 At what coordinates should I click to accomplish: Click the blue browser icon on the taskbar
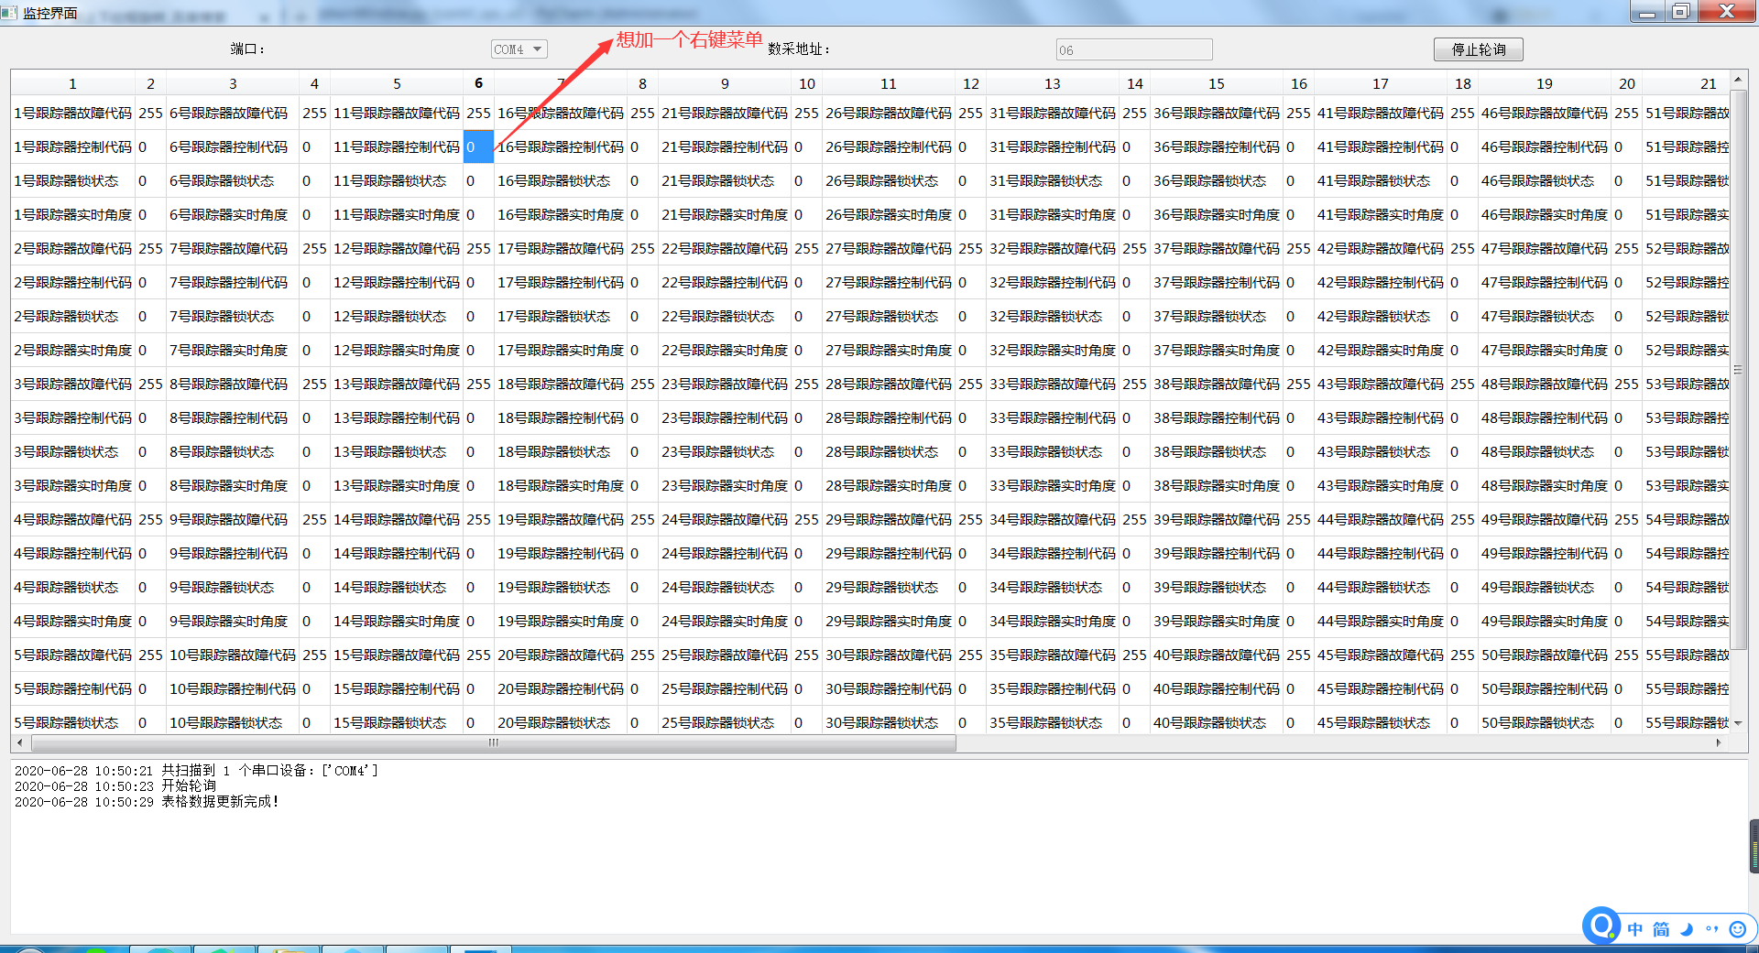tap(353, 948)
